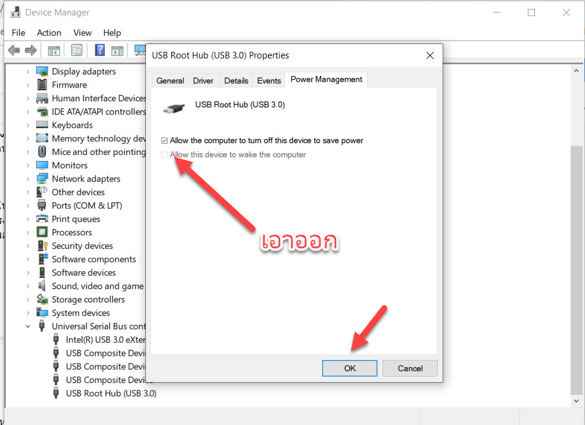Click the device tree vertical scrollbar thumb
This screenshot has width=585, height=425.
577,269
